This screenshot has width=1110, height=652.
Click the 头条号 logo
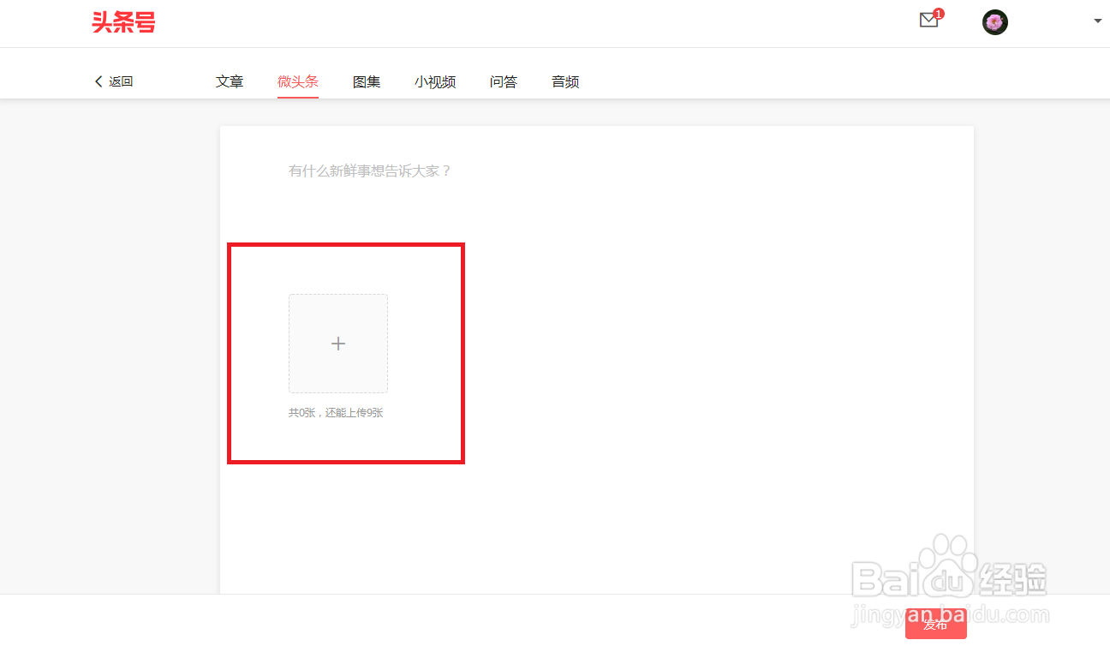[x=123, y=22]
